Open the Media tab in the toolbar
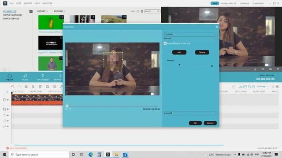The image size is (282, 158). 10,77
